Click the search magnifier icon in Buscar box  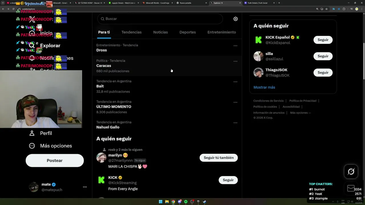[102, 19]
